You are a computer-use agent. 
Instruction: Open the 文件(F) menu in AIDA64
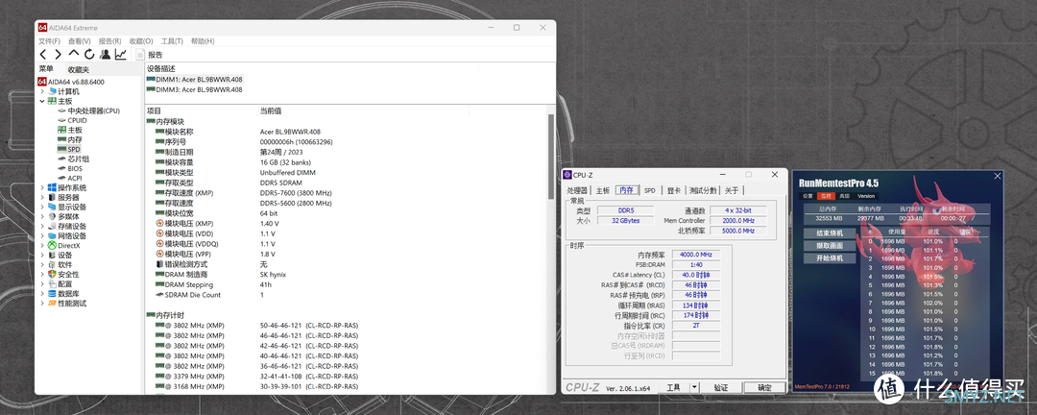point(49,41)
